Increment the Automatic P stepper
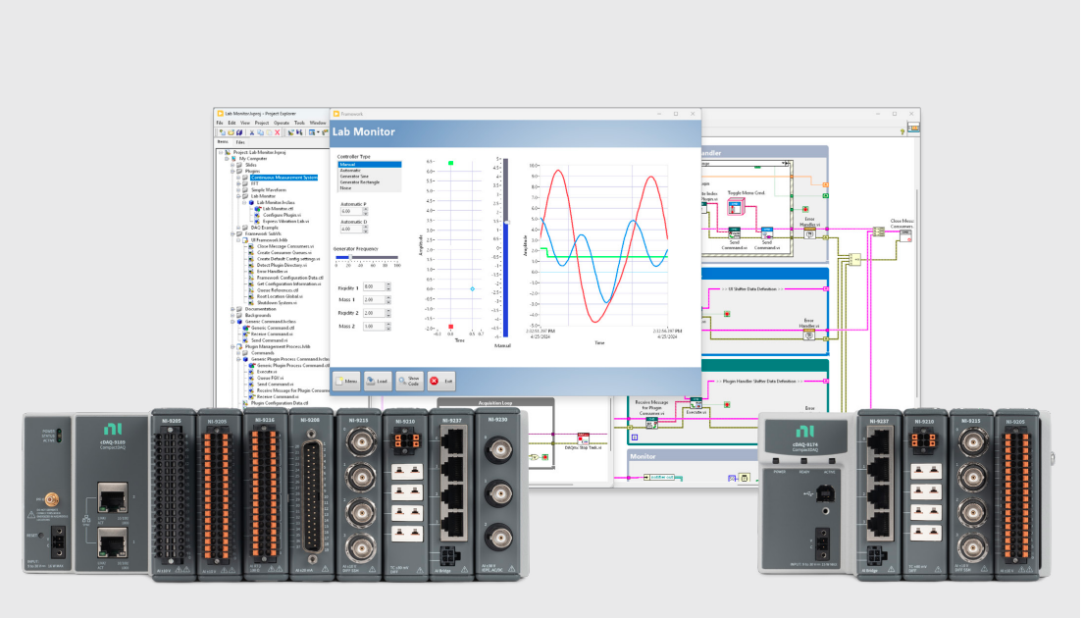 366,207
